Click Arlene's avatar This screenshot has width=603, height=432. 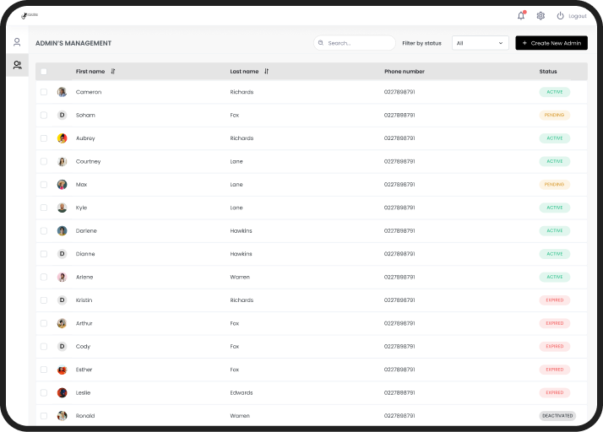62,277
